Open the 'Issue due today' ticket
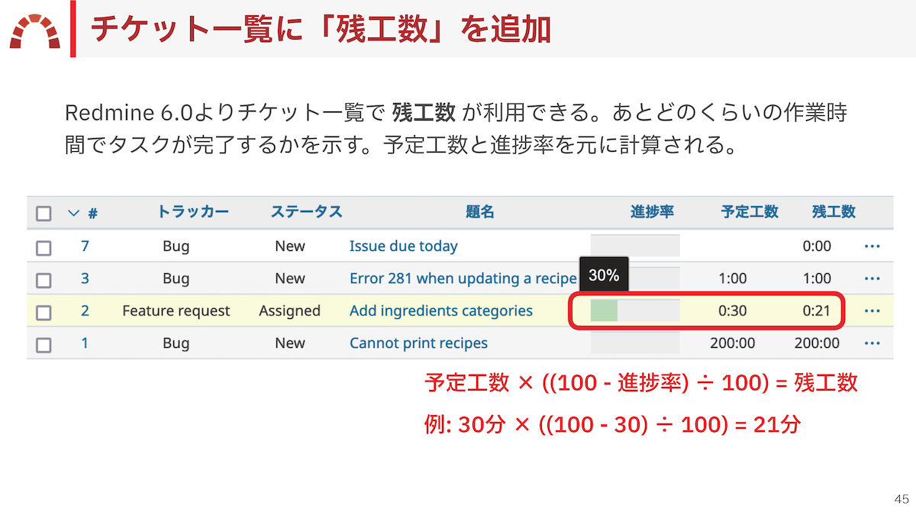 tap(404, 246)
